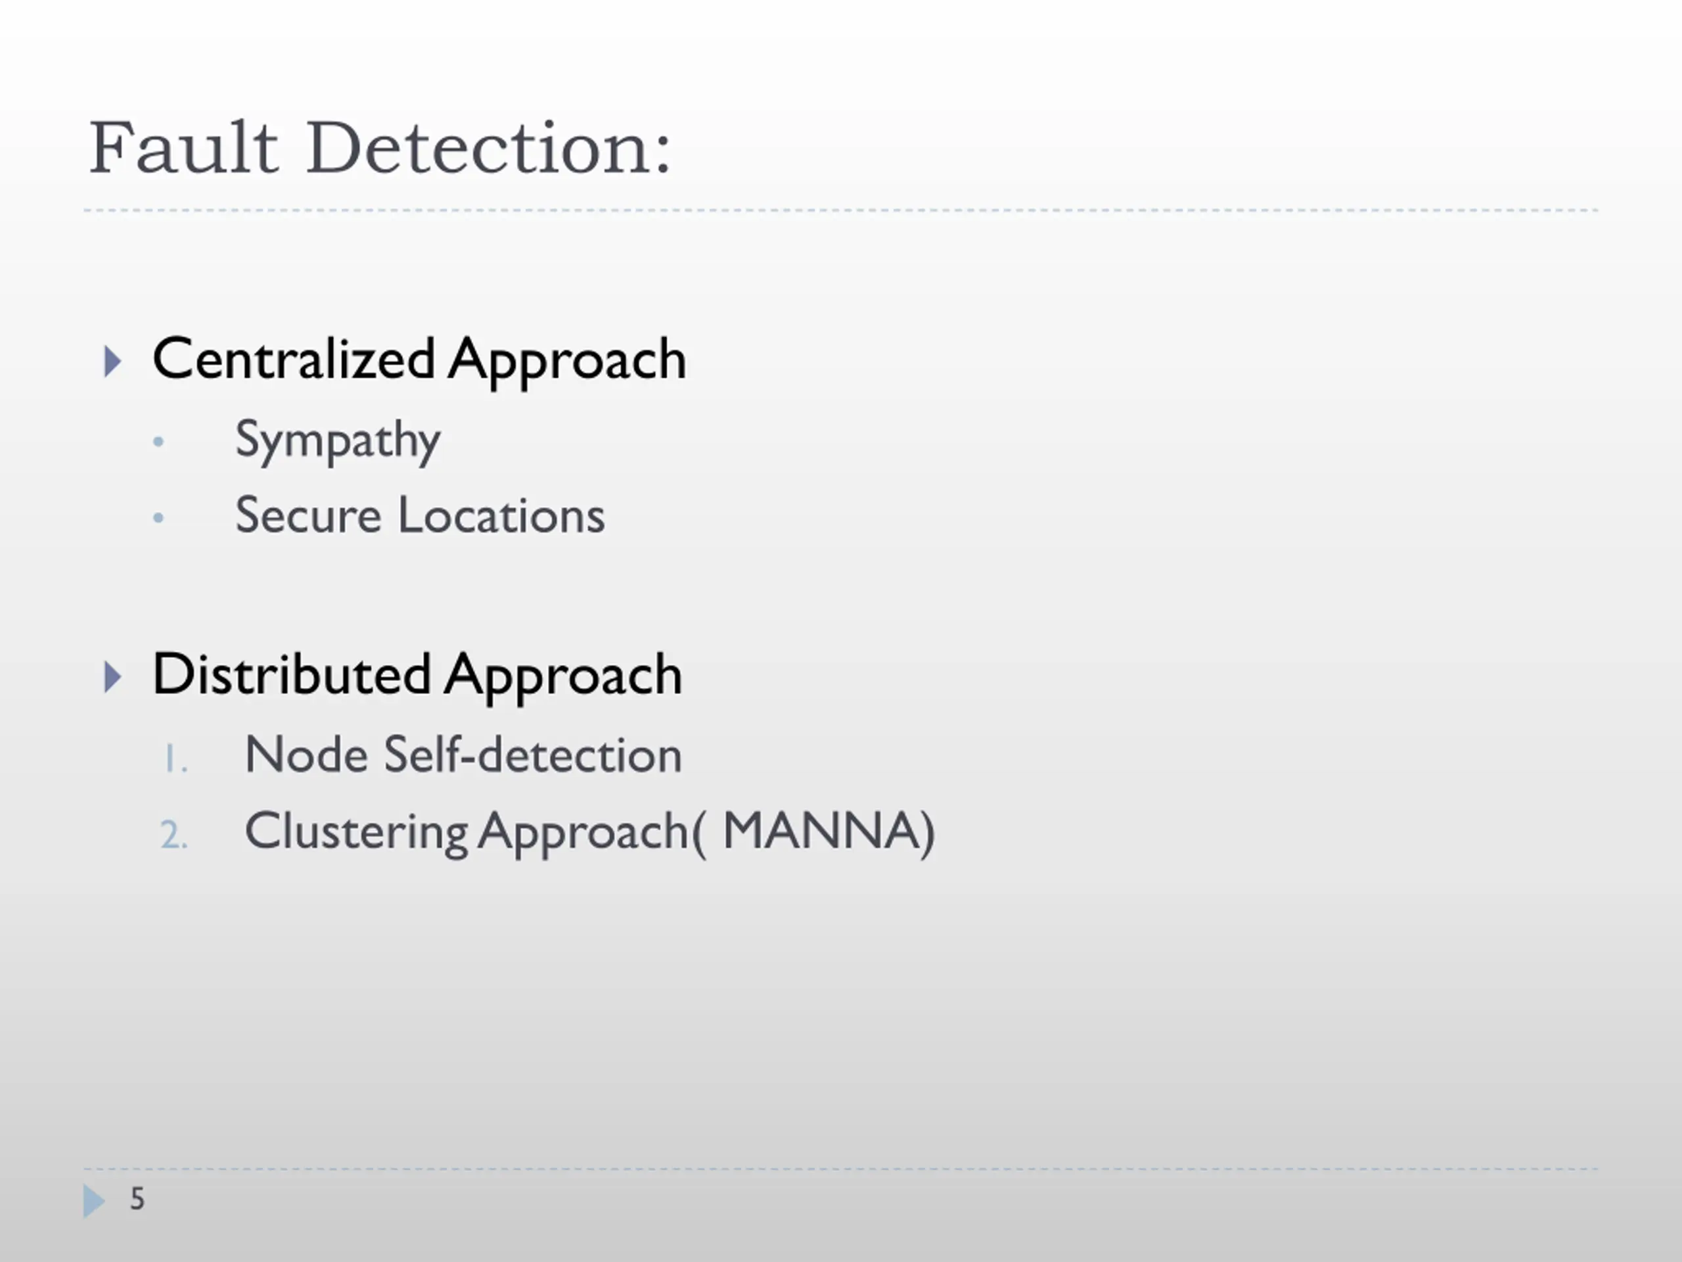This screenshot has width=1682, height=1262.
Task: Select the Sympathy sub-item text
Action: (338, 440)
